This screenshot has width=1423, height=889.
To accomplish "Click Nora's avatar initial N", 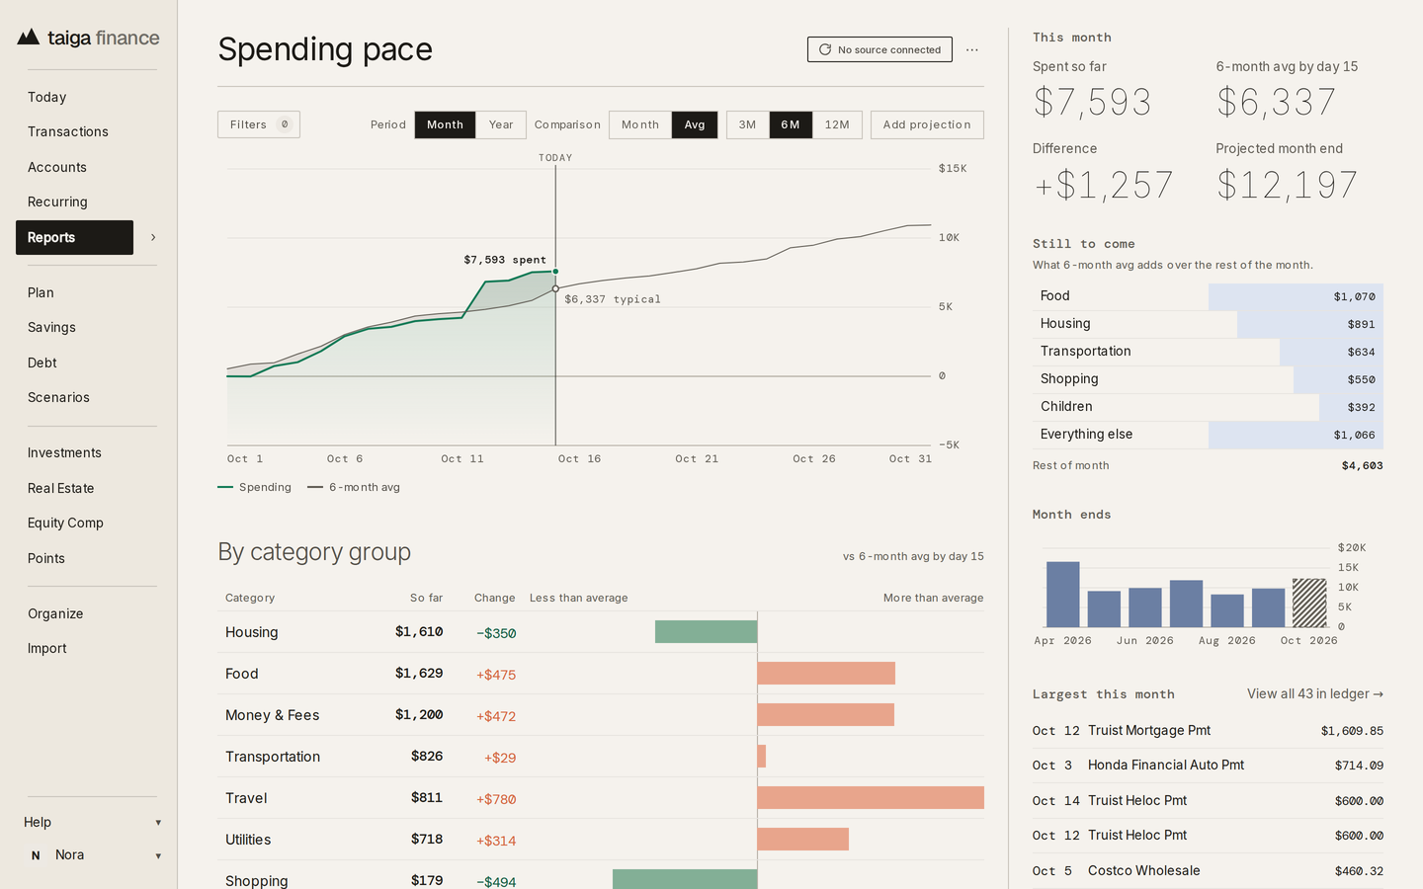I will (x=36, y=855).
